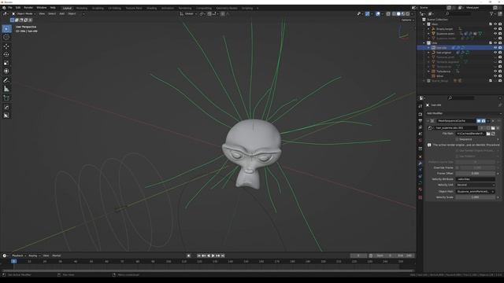Toggle render camera icon of Wind row

click(500, 76)
